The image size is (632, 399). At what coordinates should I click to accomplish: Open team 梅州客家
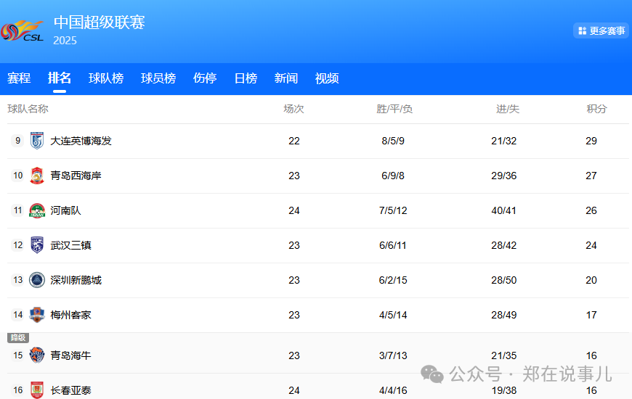tap(70, 315)
